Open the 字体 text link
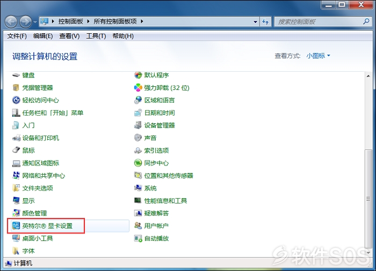Image resolution: width=376 pixels, height=271 pixels. [x=28, y=251]
